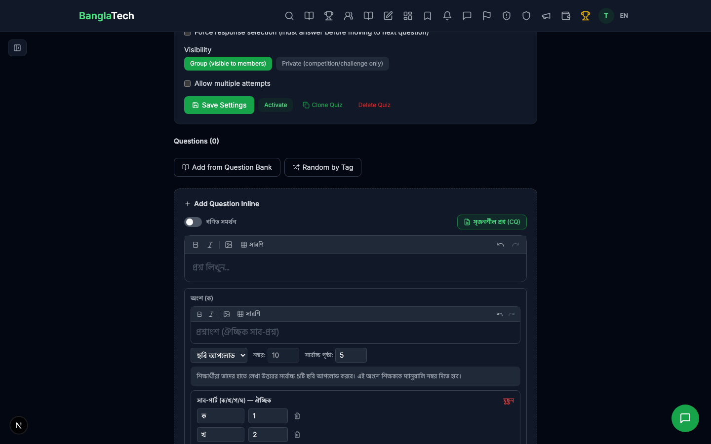Click the Delete Quiz link

tap(374, 105)
